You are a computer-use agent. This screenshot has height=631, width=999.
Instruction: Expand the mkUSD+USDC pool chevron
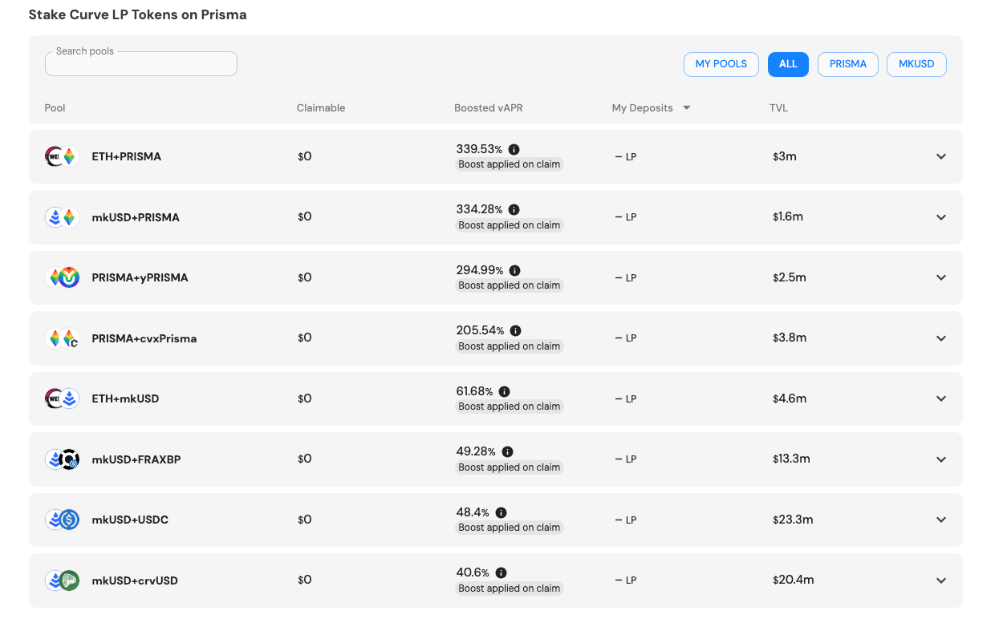coord(941,520)
